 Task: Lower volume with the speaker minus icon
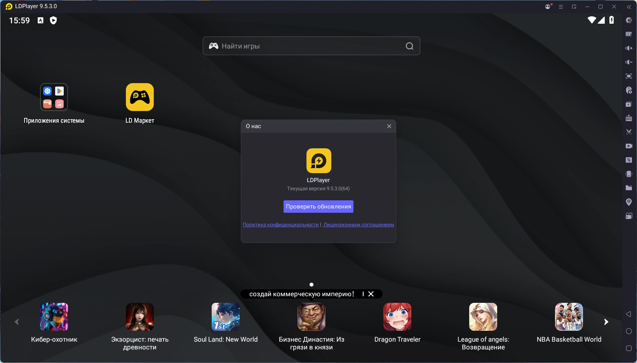tap(629, 62)
